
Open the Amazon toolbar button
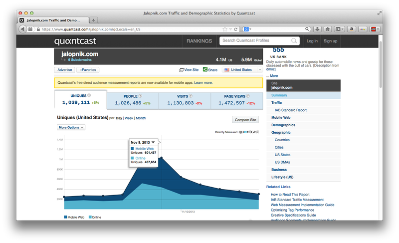pos(352,29)
